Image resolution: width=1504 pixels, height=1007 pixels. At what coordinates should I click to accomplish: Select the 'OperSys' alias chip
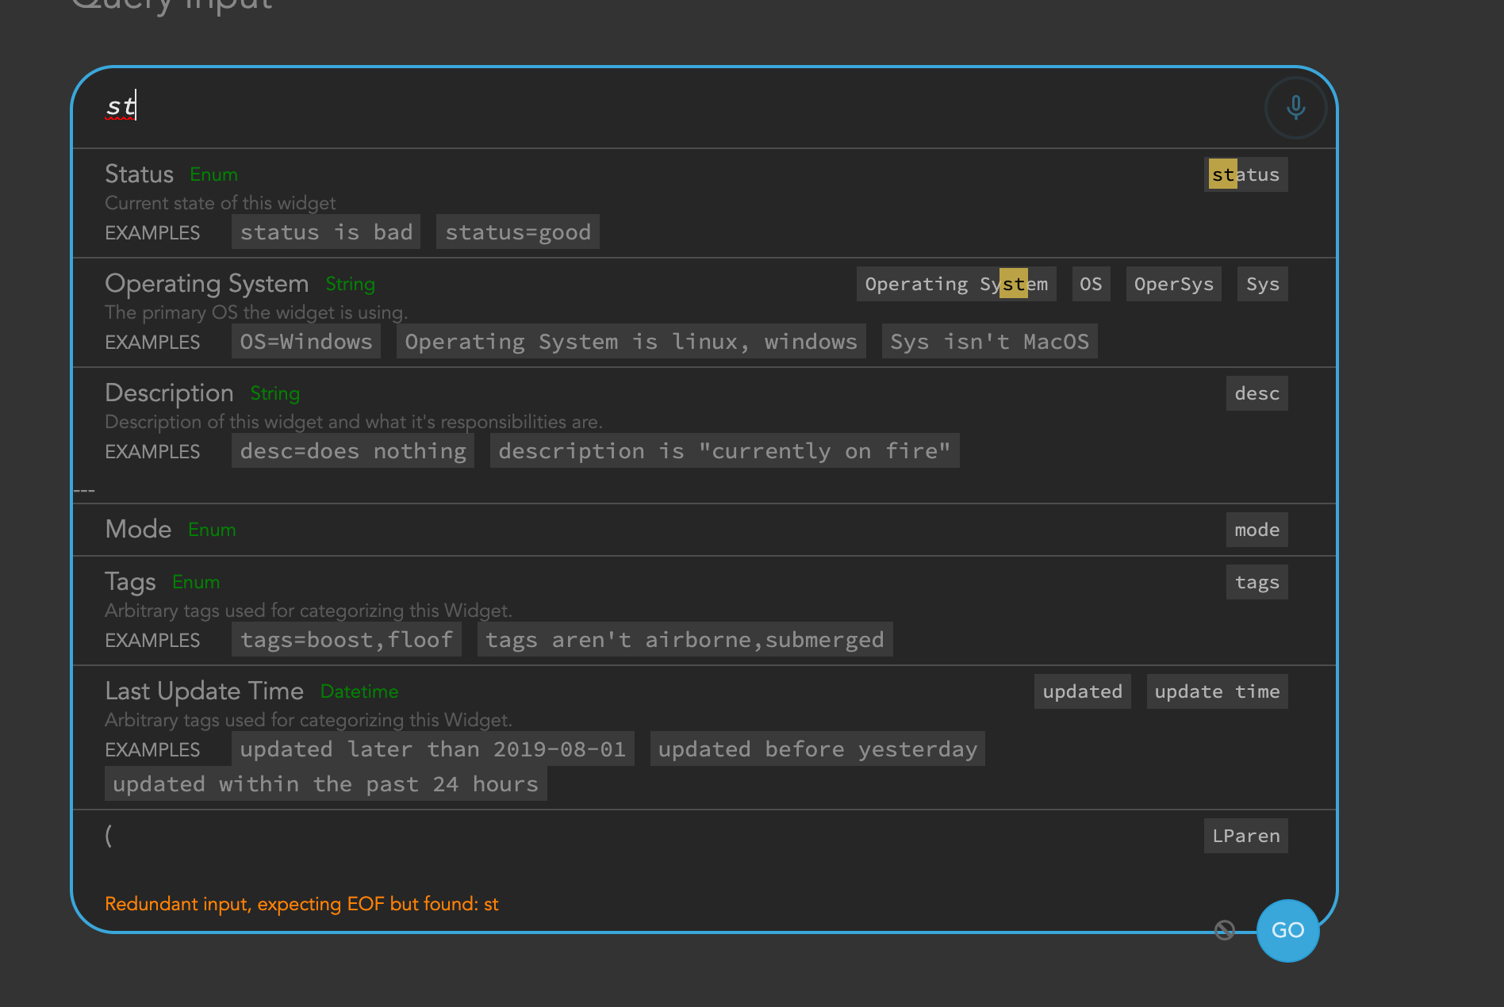tap(1174, 284)
